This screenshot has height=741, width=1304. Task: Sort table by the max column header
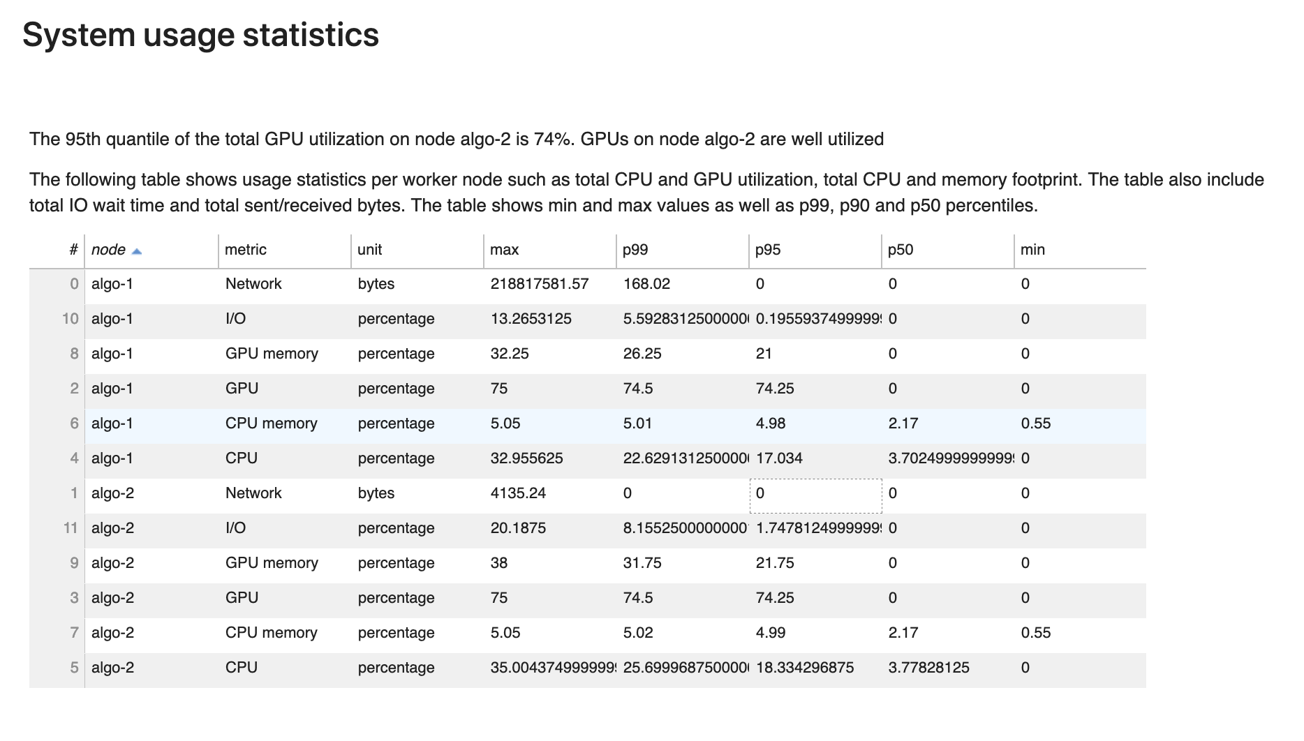[x=503, y=249]
